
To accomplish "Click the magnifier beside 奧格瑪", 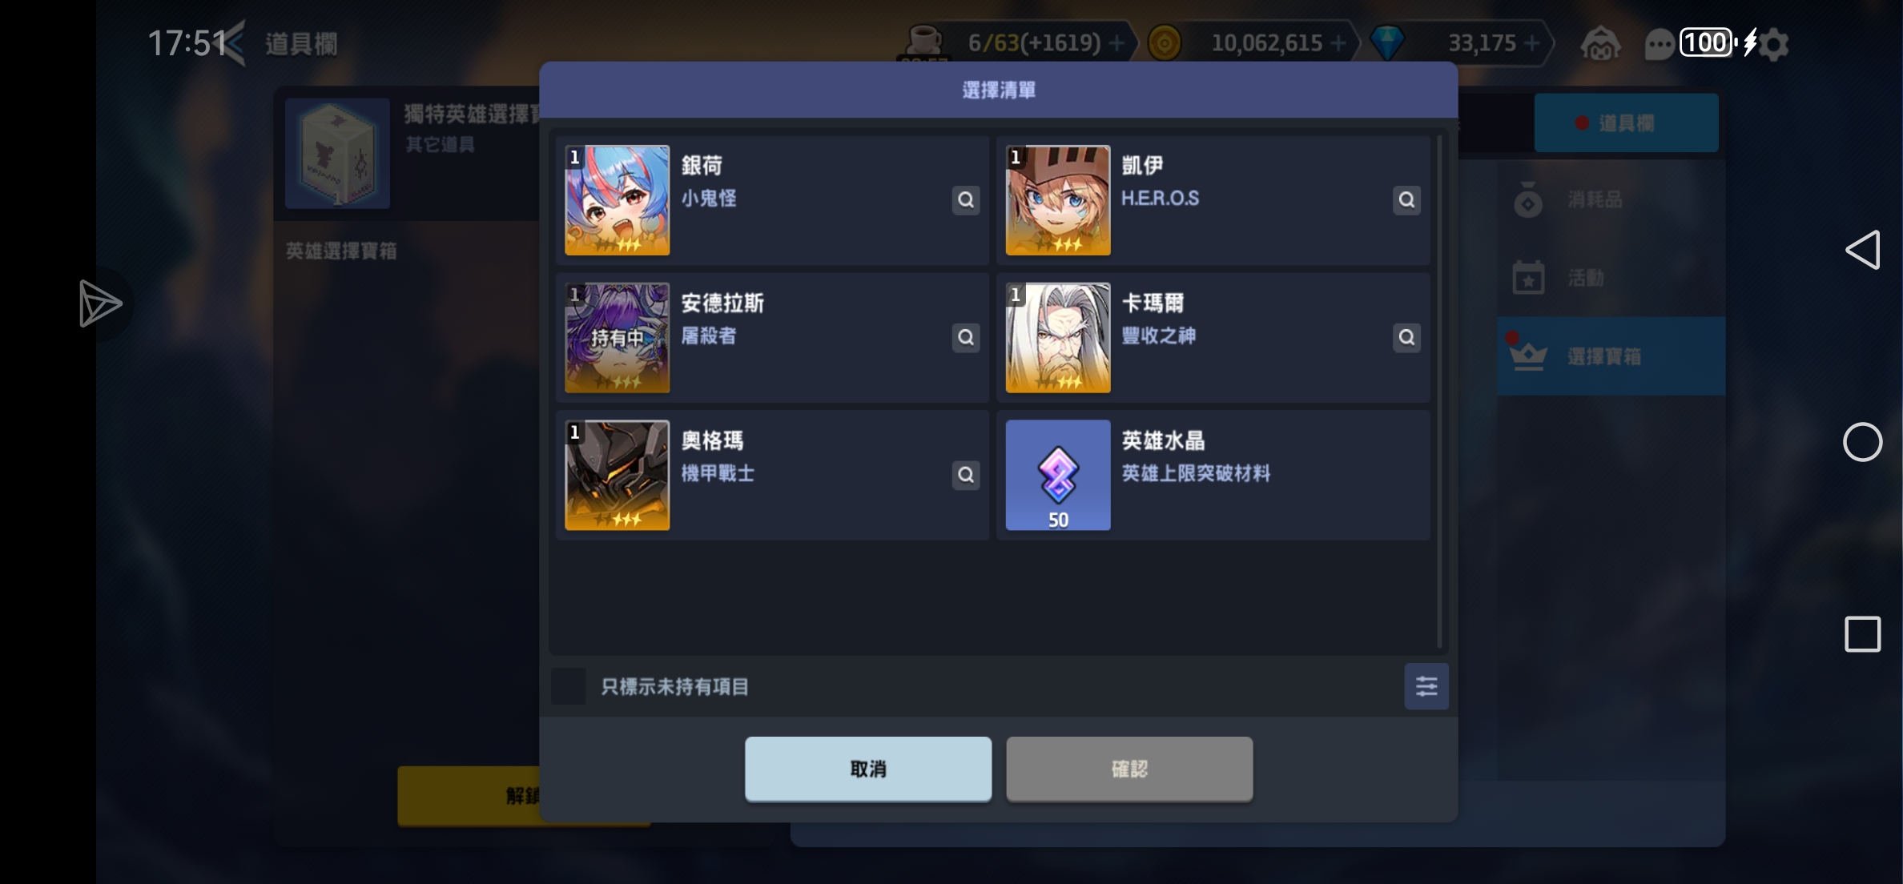I will [x=966, y=476].
